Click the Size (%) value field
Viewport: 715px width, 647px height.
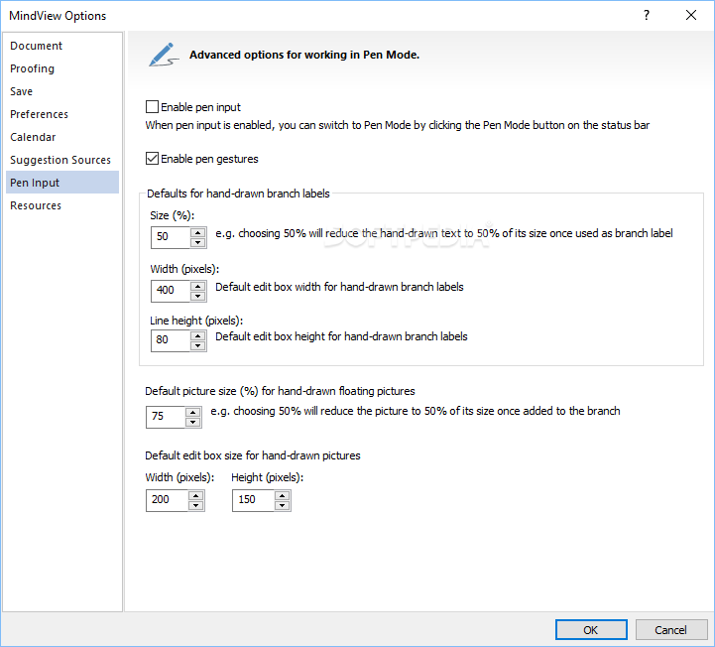(x=171, y=237)
